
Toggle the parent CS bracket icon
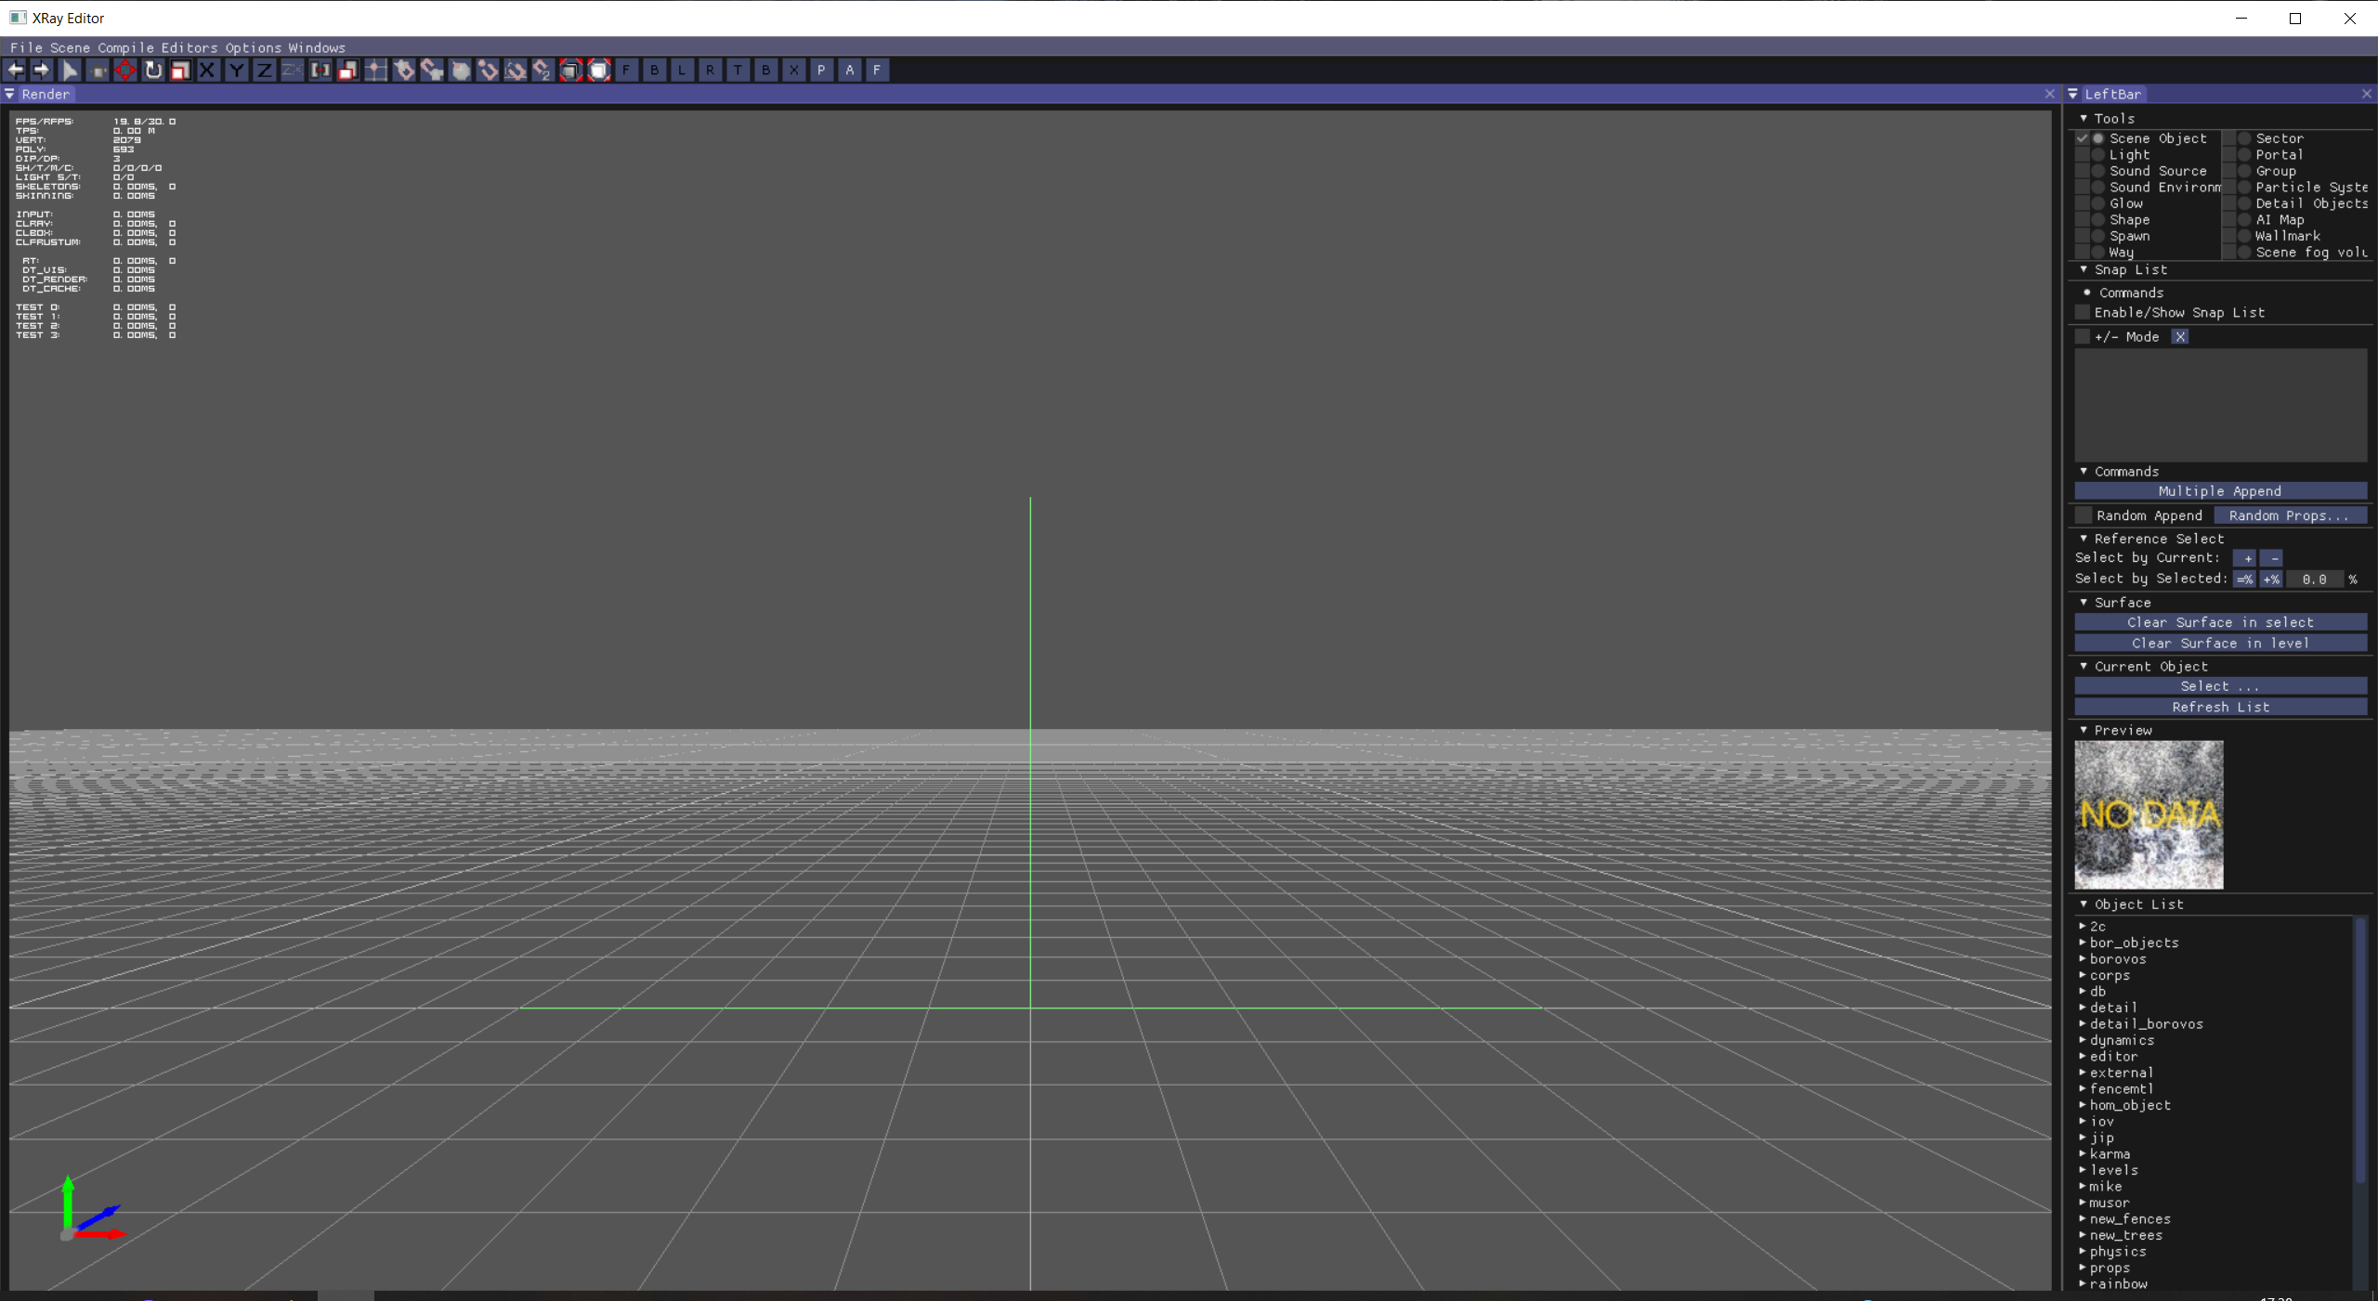320,70
